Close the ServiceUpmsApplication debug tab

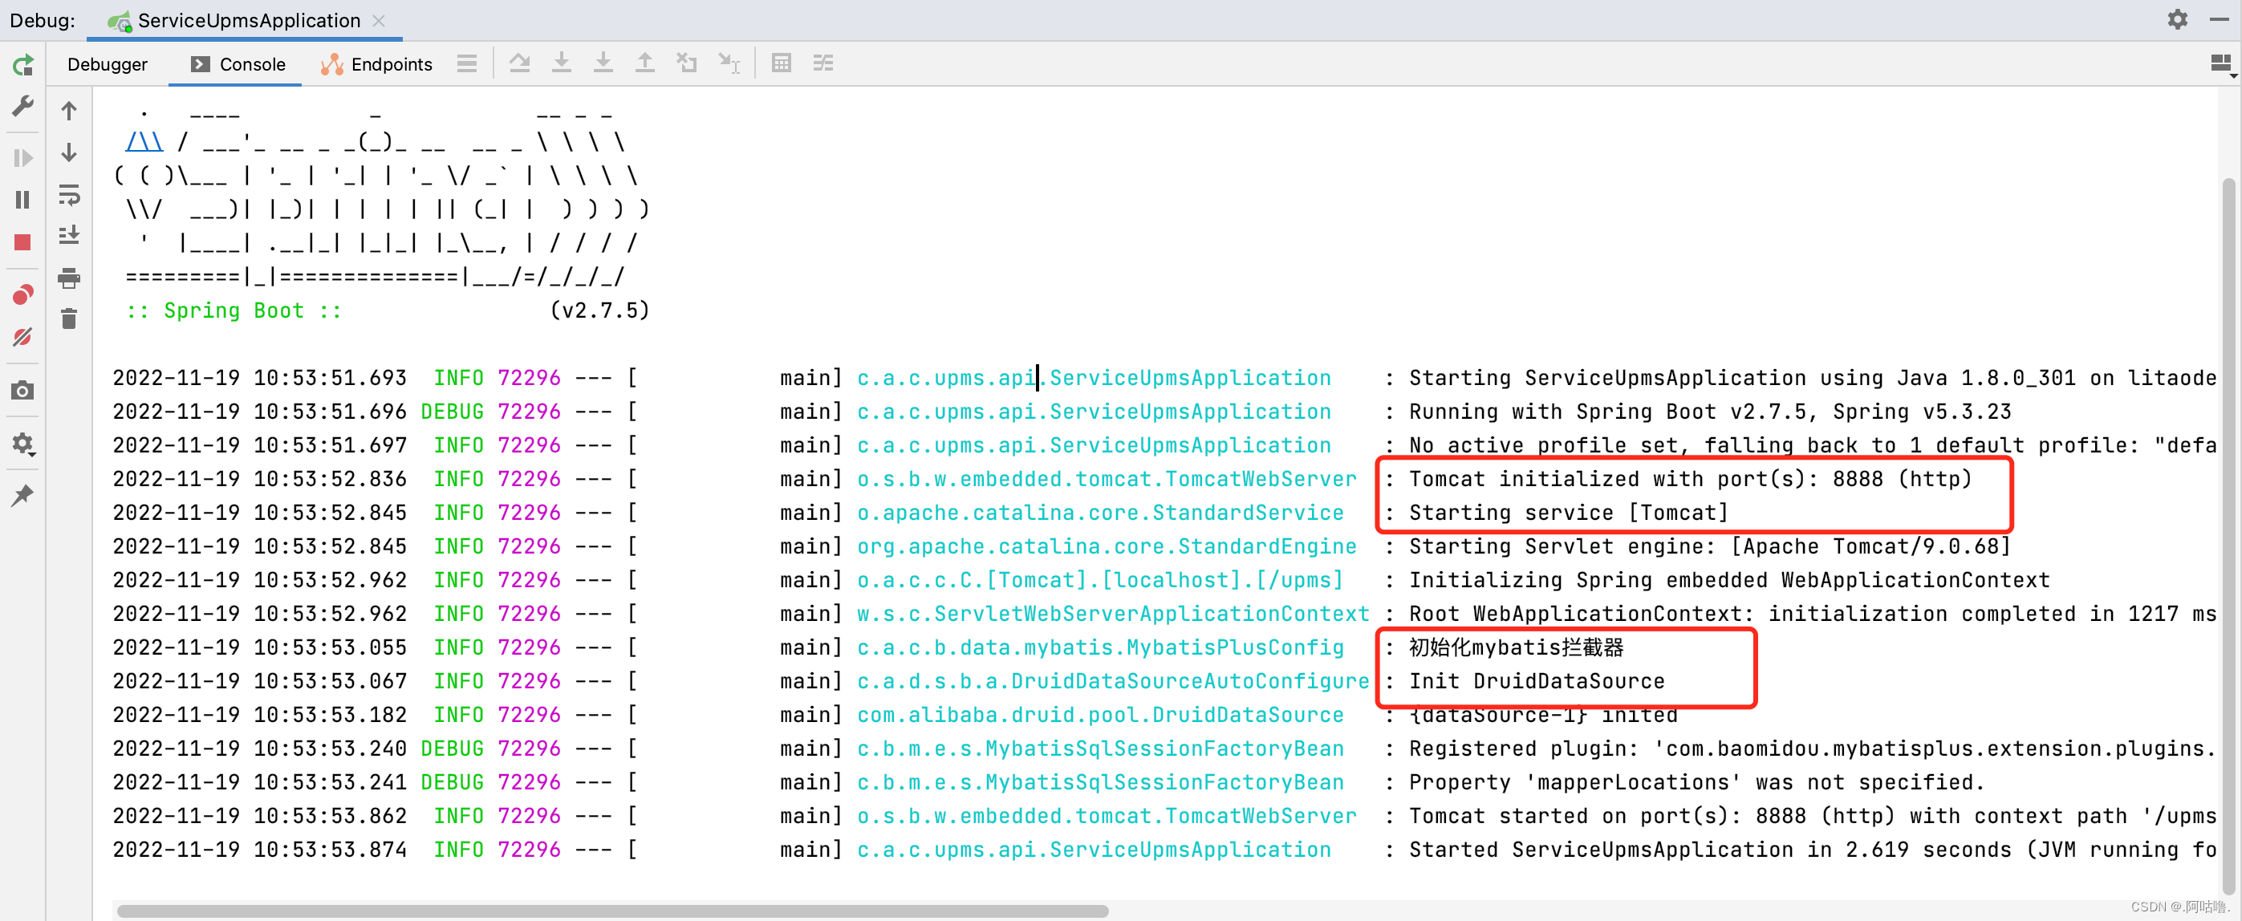pos(379,21)
